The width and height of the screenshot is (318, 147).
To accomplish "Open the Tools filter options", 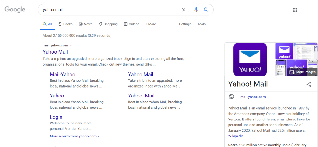I will [x=201, y=24].
